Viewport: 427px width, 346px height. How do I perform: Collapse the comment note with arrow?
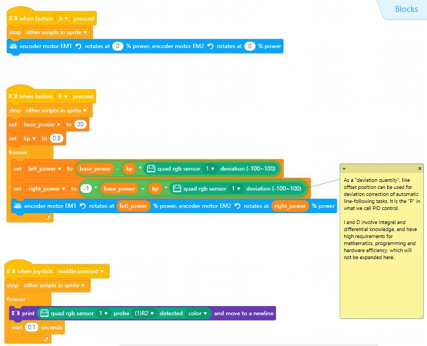pyautogui.click(x=344, y=169)
